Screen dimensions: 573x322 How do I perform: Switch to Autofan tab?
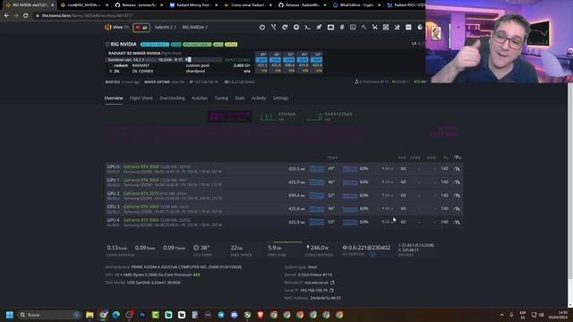200,98
